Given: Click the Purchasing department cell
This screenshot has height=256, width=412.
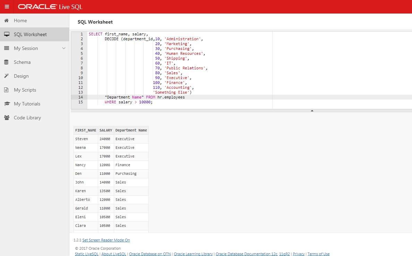Looking at the screenshot, I should [131, 174].
